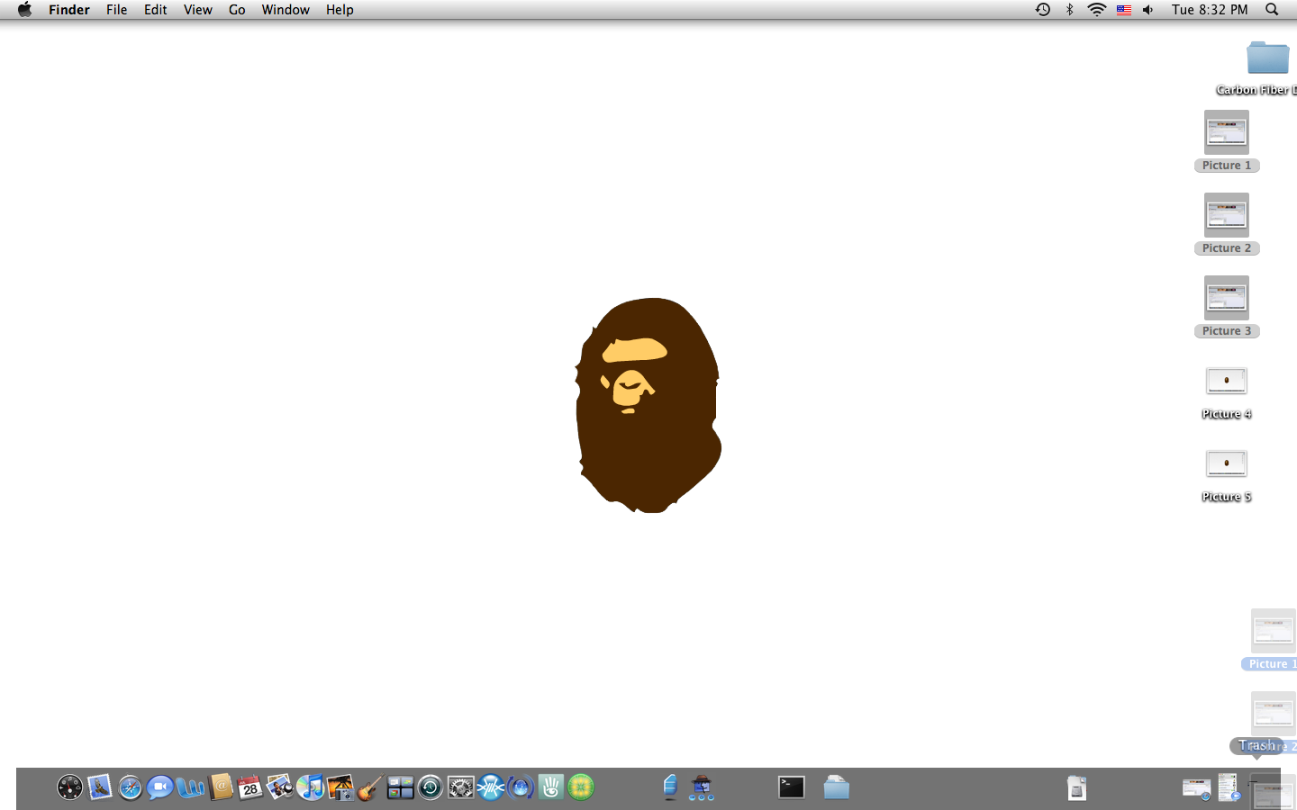The width and height of the screenshot is (1297, 810).
Task: Open the white hand icon in Dock
Action: tap(551, 787)
